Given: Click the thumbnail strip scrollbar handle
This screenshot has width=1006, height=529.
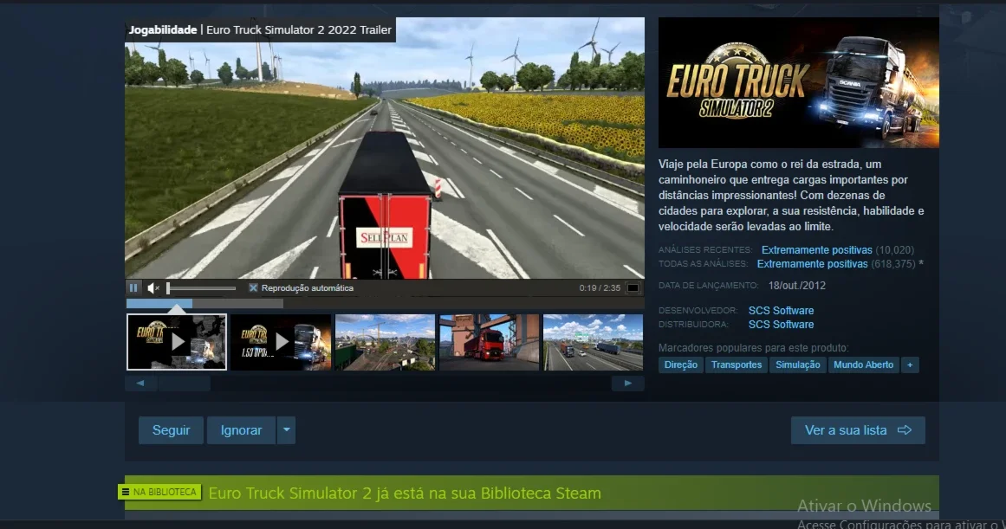Looking at the screenshot, I should pyautogui.click(x=185, y=384).
